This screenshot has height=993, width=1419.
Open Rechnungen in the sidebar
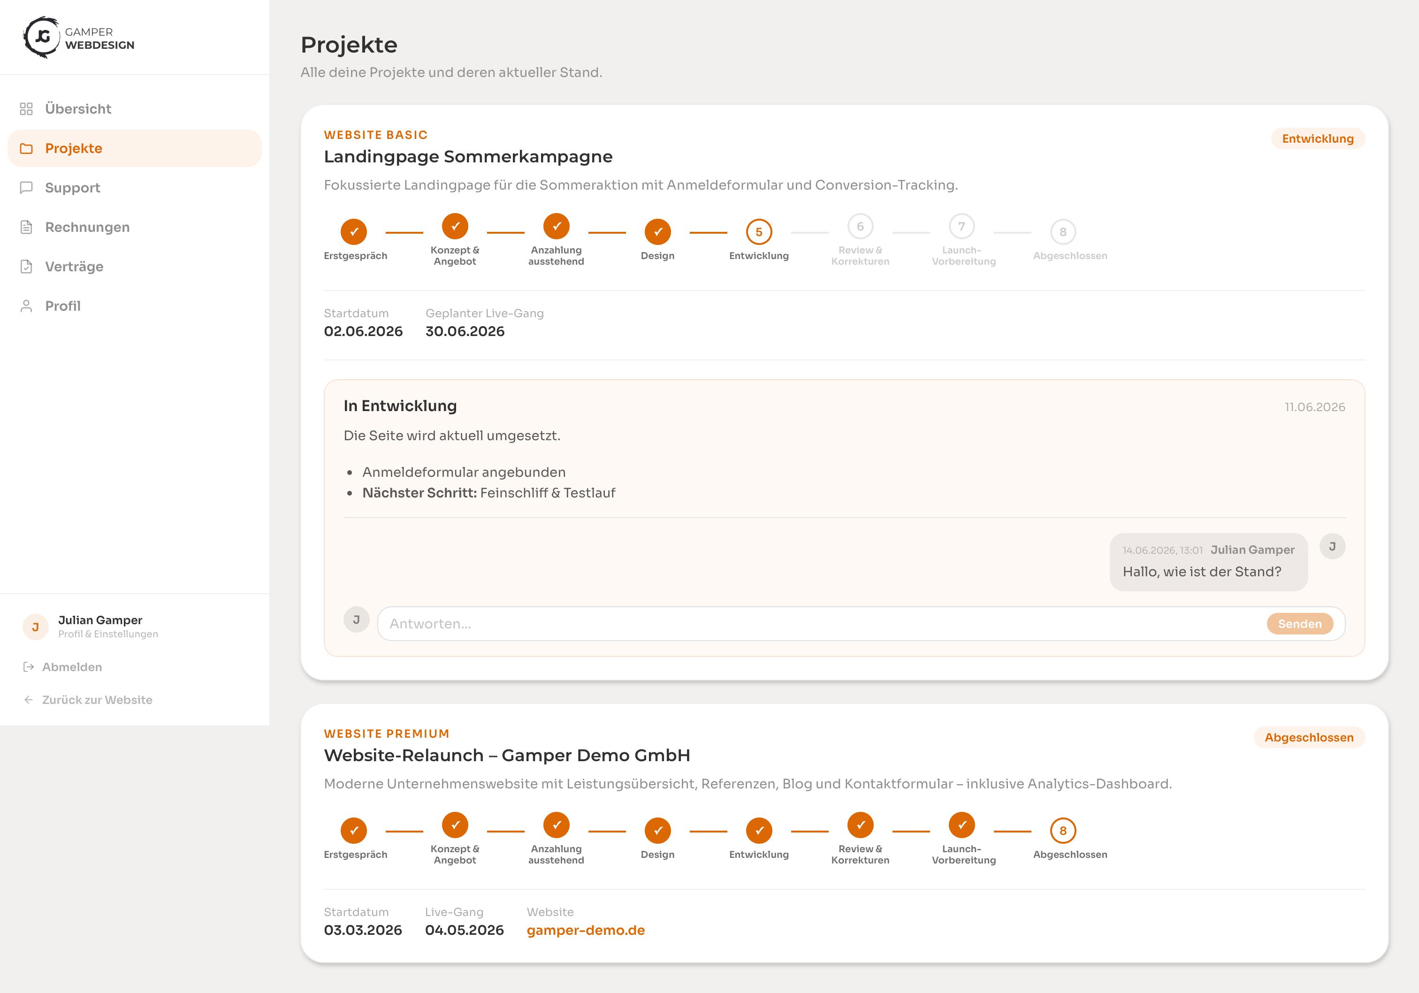click(x=135, y=228)
